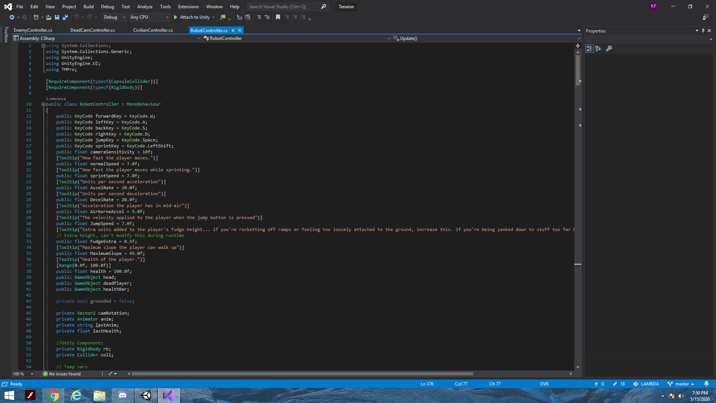Toggle OVR mode in the status bar
Screen dimensions: 716x403
pyautogui.click(x=544, y=384)
